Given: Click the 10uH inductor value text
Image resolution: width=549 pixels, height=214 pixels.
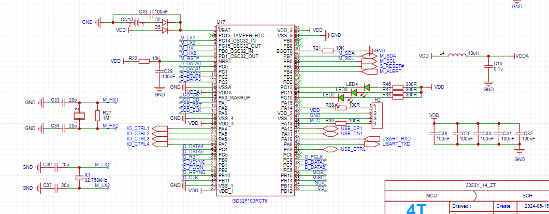Looking at the screenshot, I should coord(474,53).
